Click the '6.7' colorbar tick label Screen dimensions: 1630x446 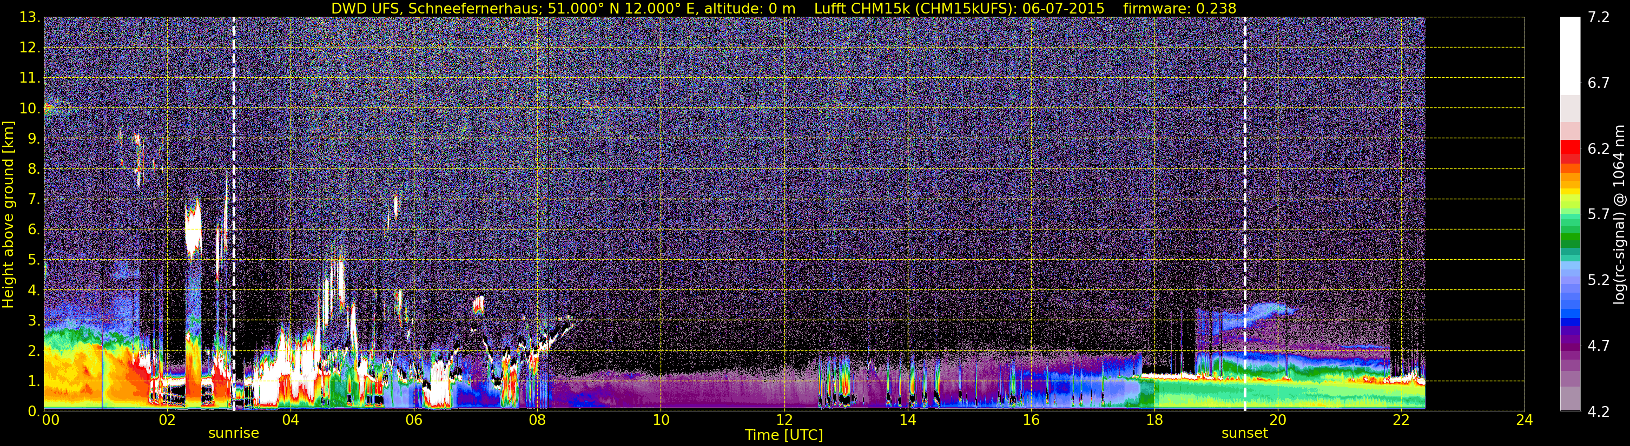pos(1599,83)
